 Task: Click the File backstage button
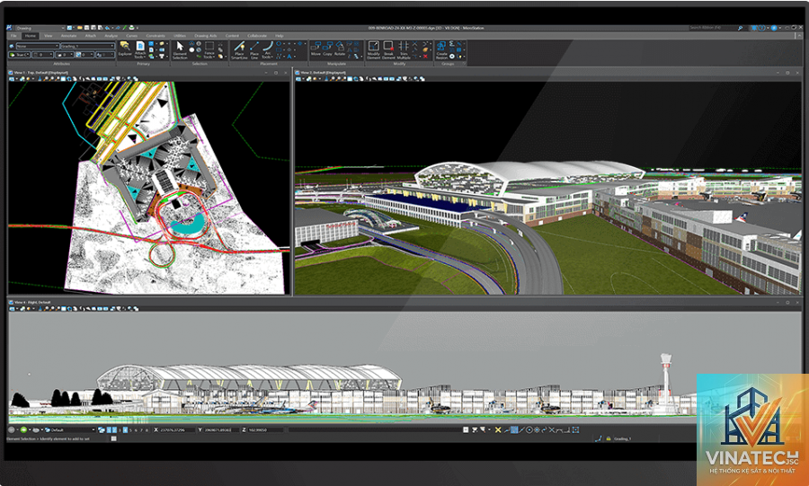coord(13,36)
